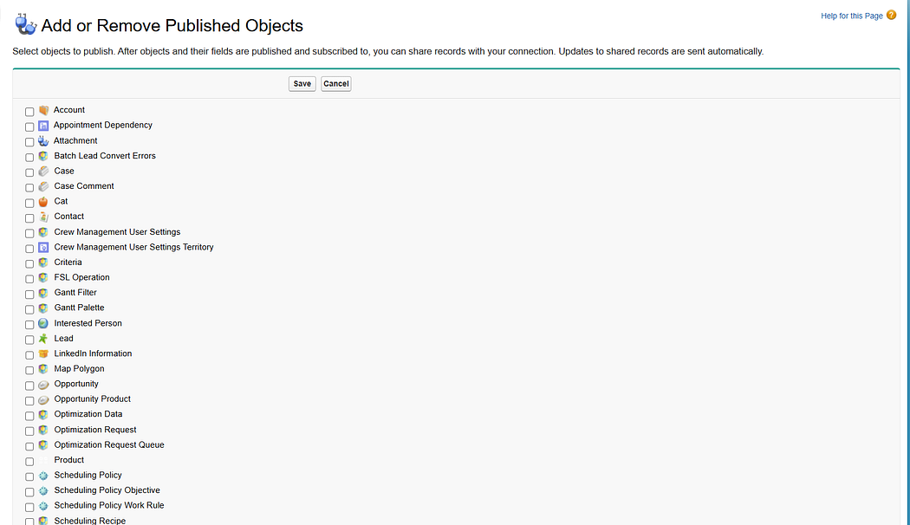Click the Crew Management User Settings Territory label
Image resolution: width=910 pixels, height=525 pixels.
point(133,247)
